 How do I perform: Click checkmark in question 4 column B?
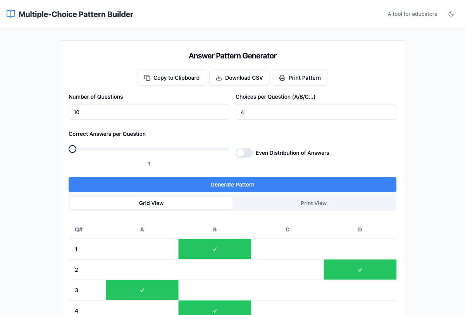pos(215,310)
